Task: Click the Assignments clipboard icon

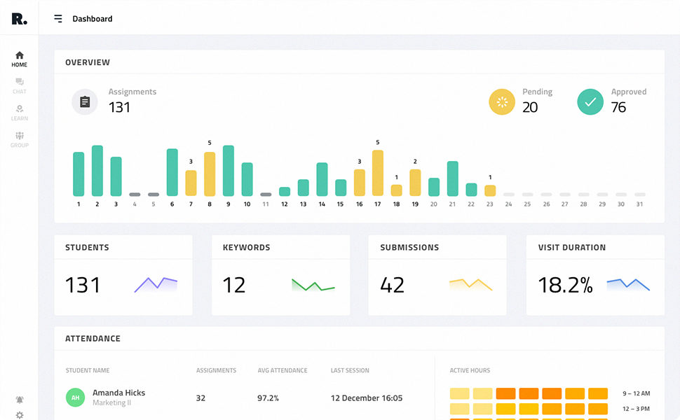Action: point(85,102)
